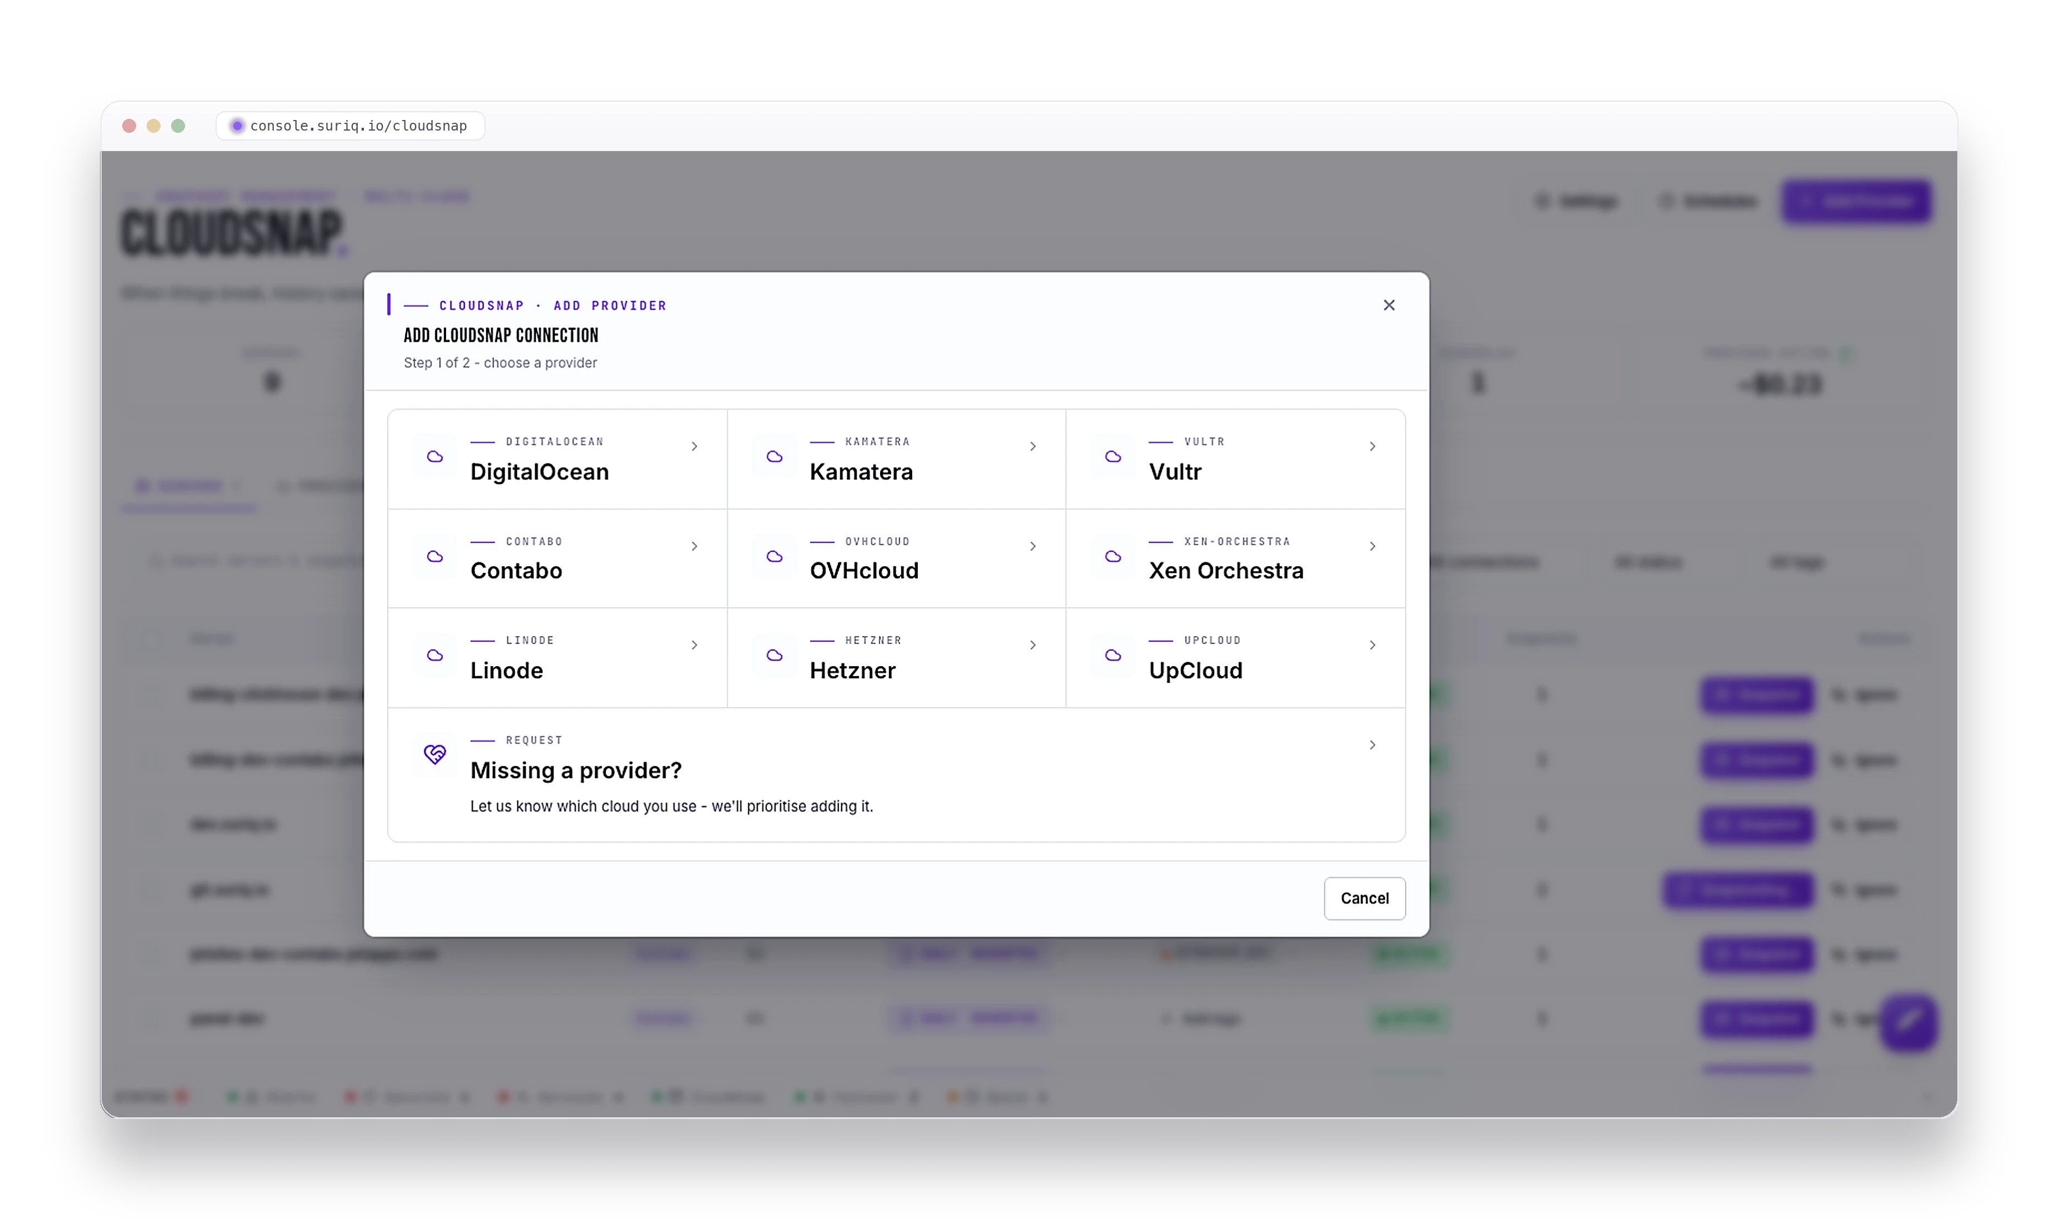The width and height of the screenshot is (2059, 1219).
Task: Close the Add Provider dialog with X
Action: pyautogui.click(x=1389, y=304)
